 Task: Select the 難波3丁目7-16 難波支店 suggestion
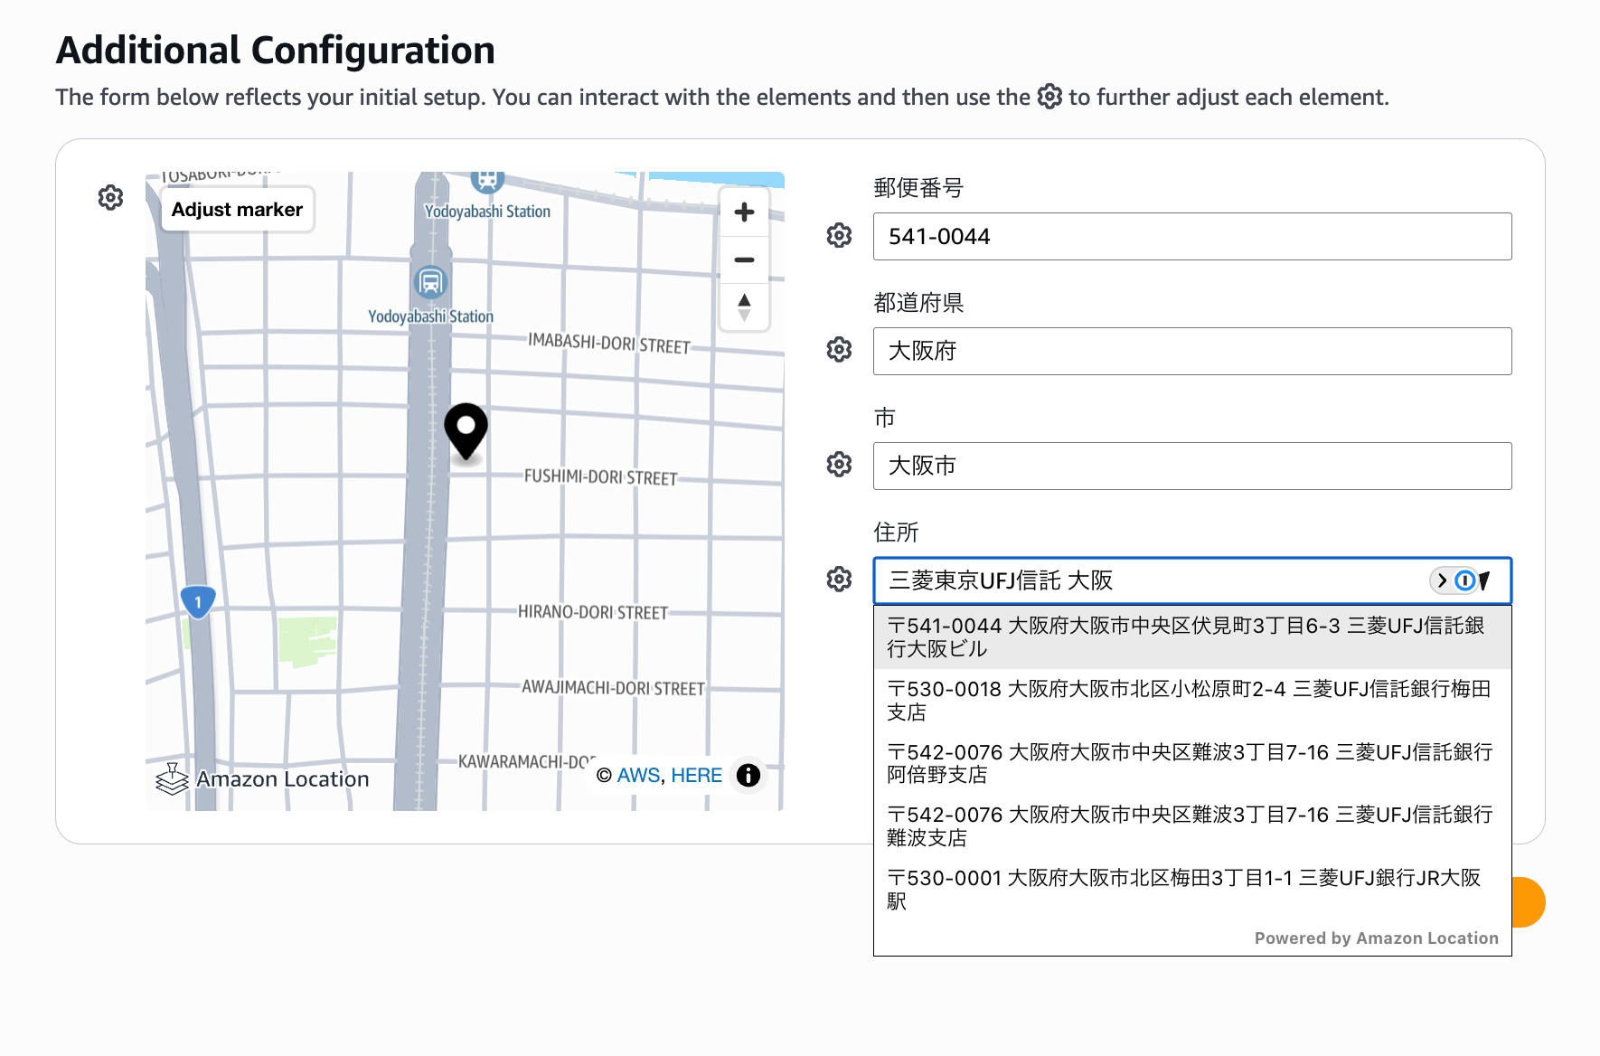click(x=1192, y=826)
